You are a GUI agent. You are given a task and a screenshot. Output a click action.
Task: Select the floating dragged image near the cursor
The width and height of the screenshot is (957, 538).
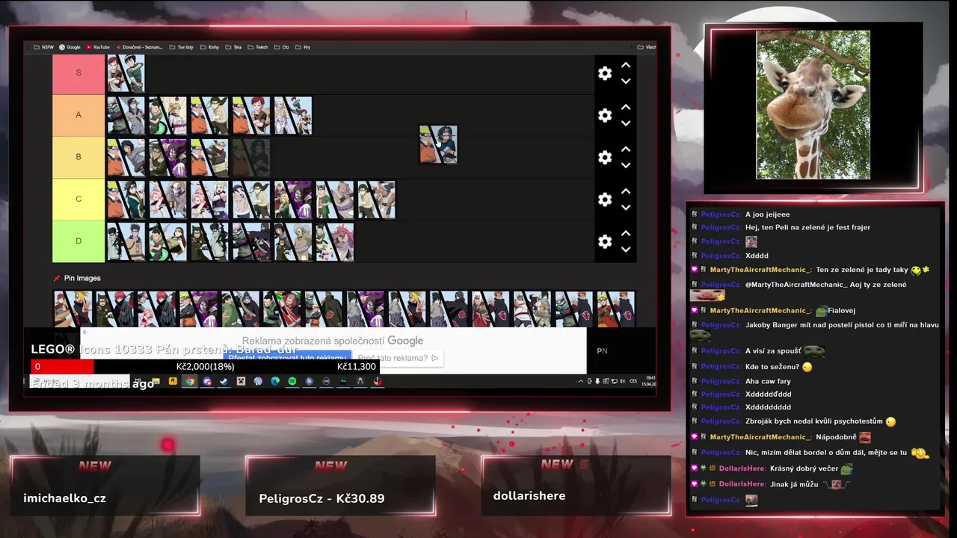coord(438,144)
